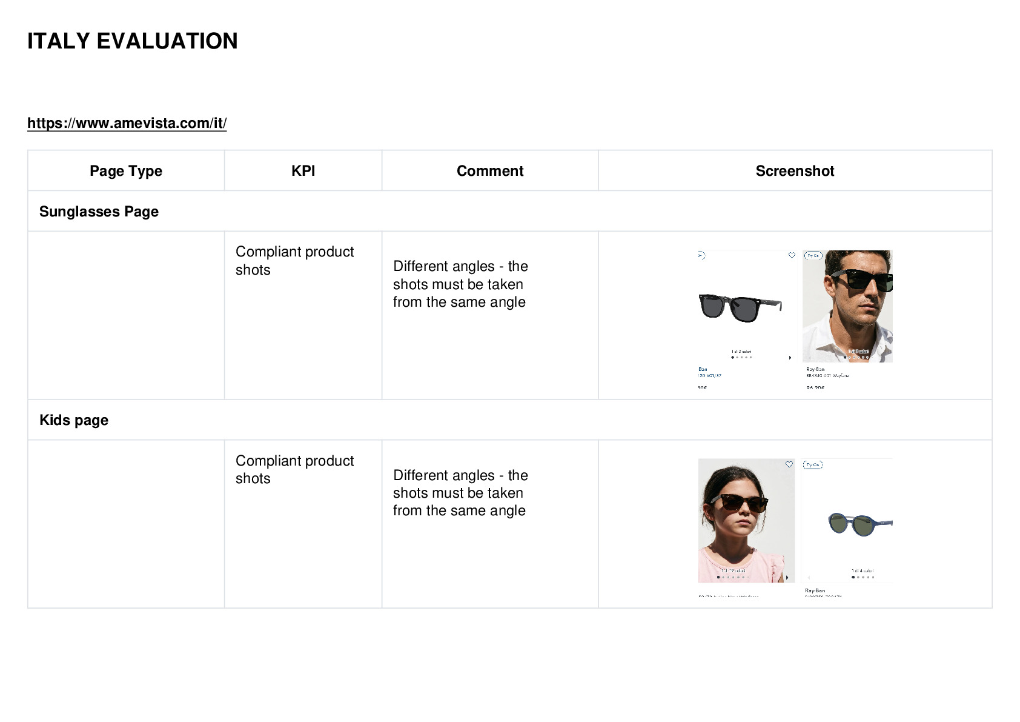Click next arrow on girl model photo

click(x=787, y=578)
